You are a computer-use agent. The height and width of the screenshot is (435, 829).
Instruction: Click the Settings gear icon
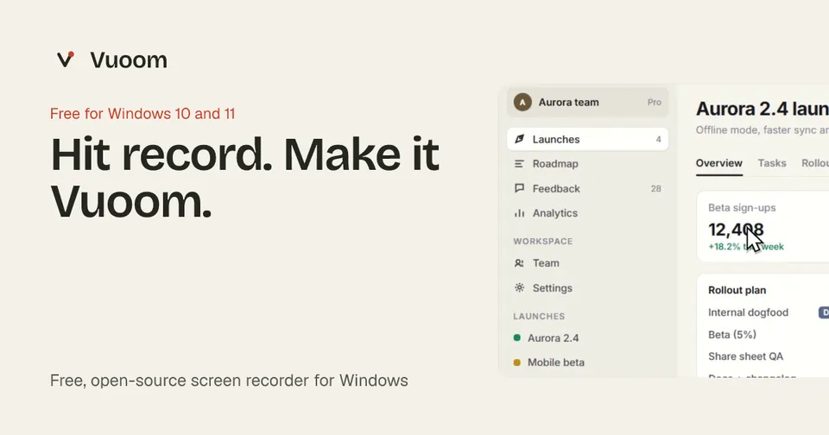click(519, 287)
